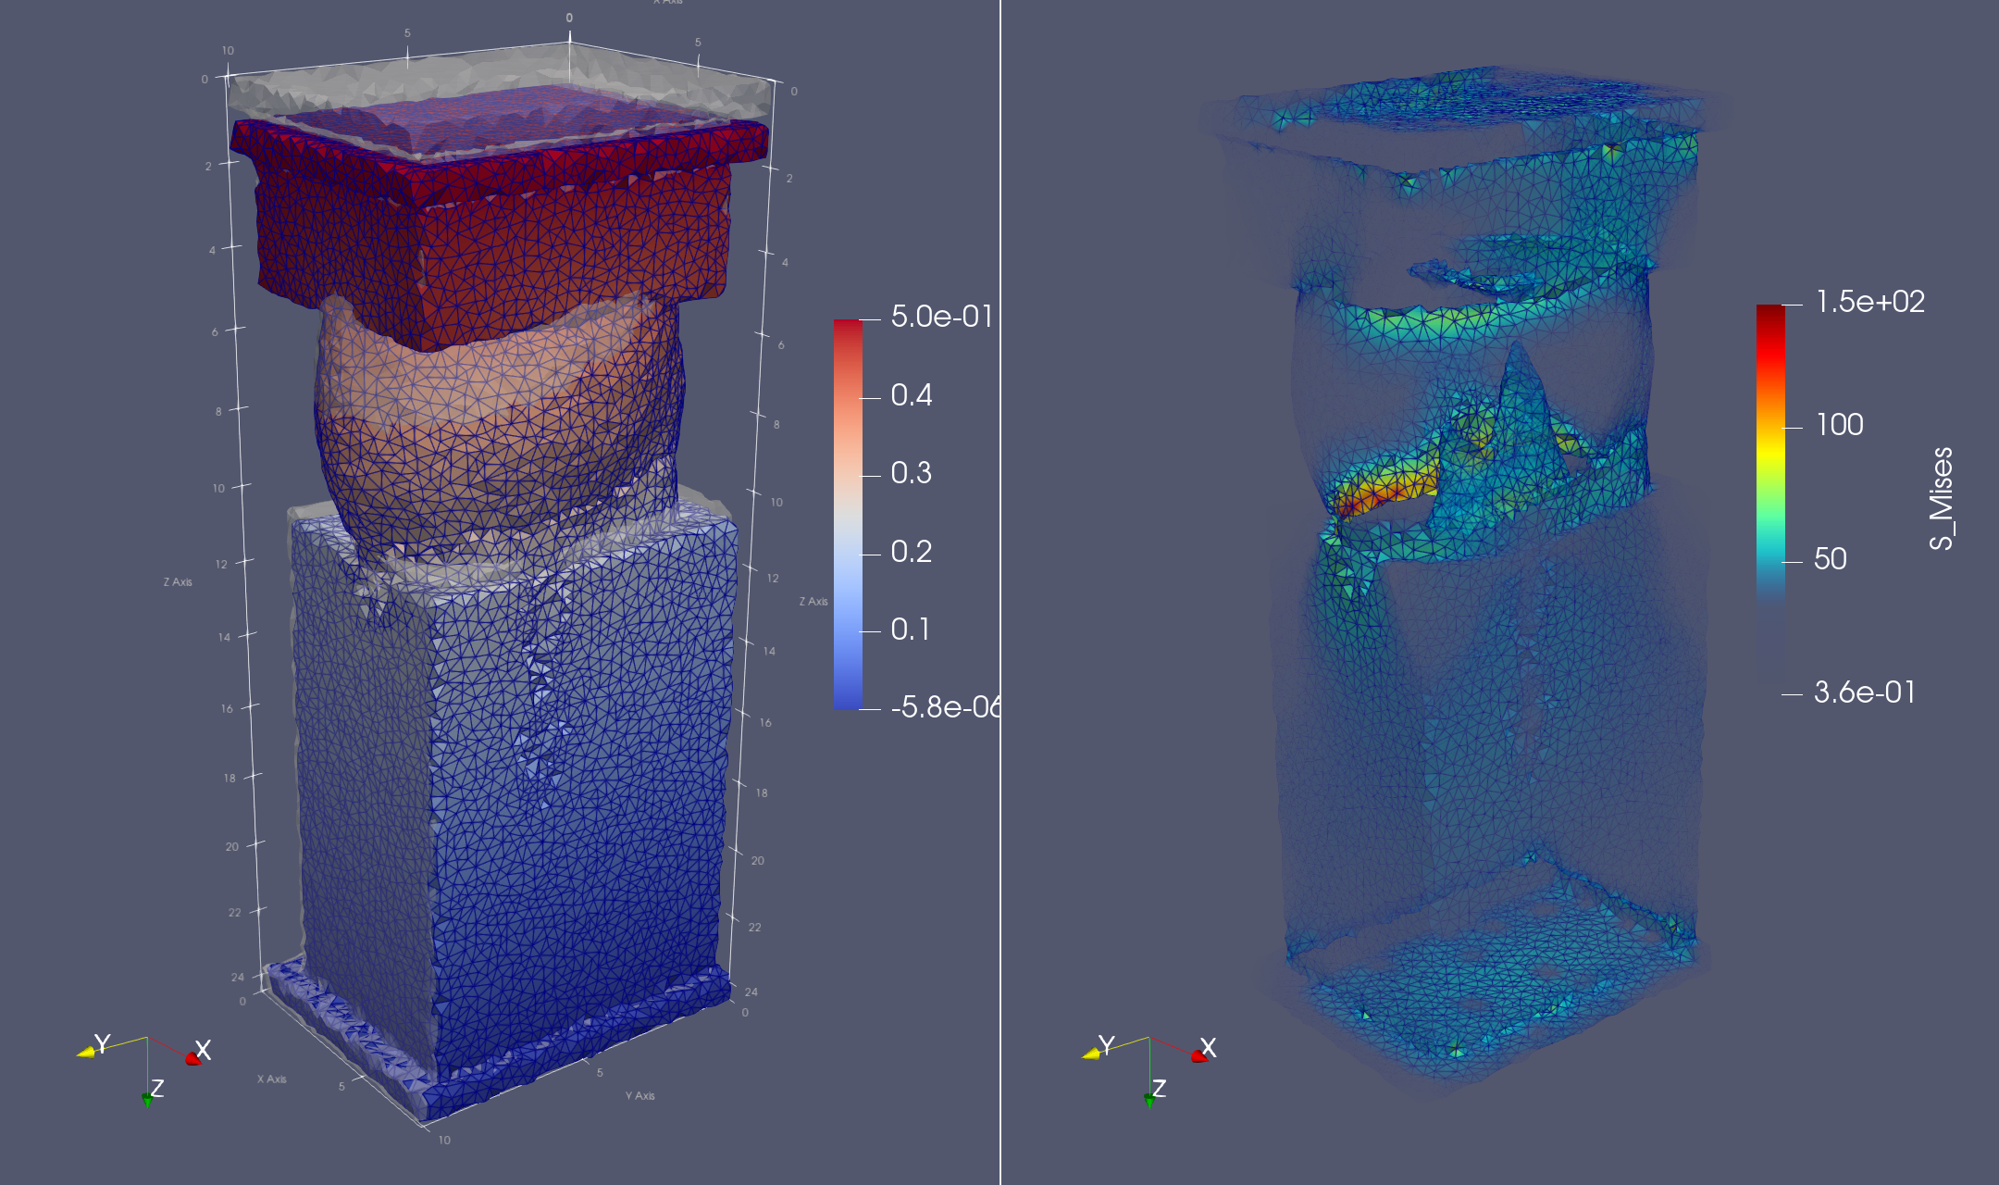This screenshot has height=1185, width=1999.
Task: Click the red X arrow in right orientation widget
Action: [1198, 1056]
